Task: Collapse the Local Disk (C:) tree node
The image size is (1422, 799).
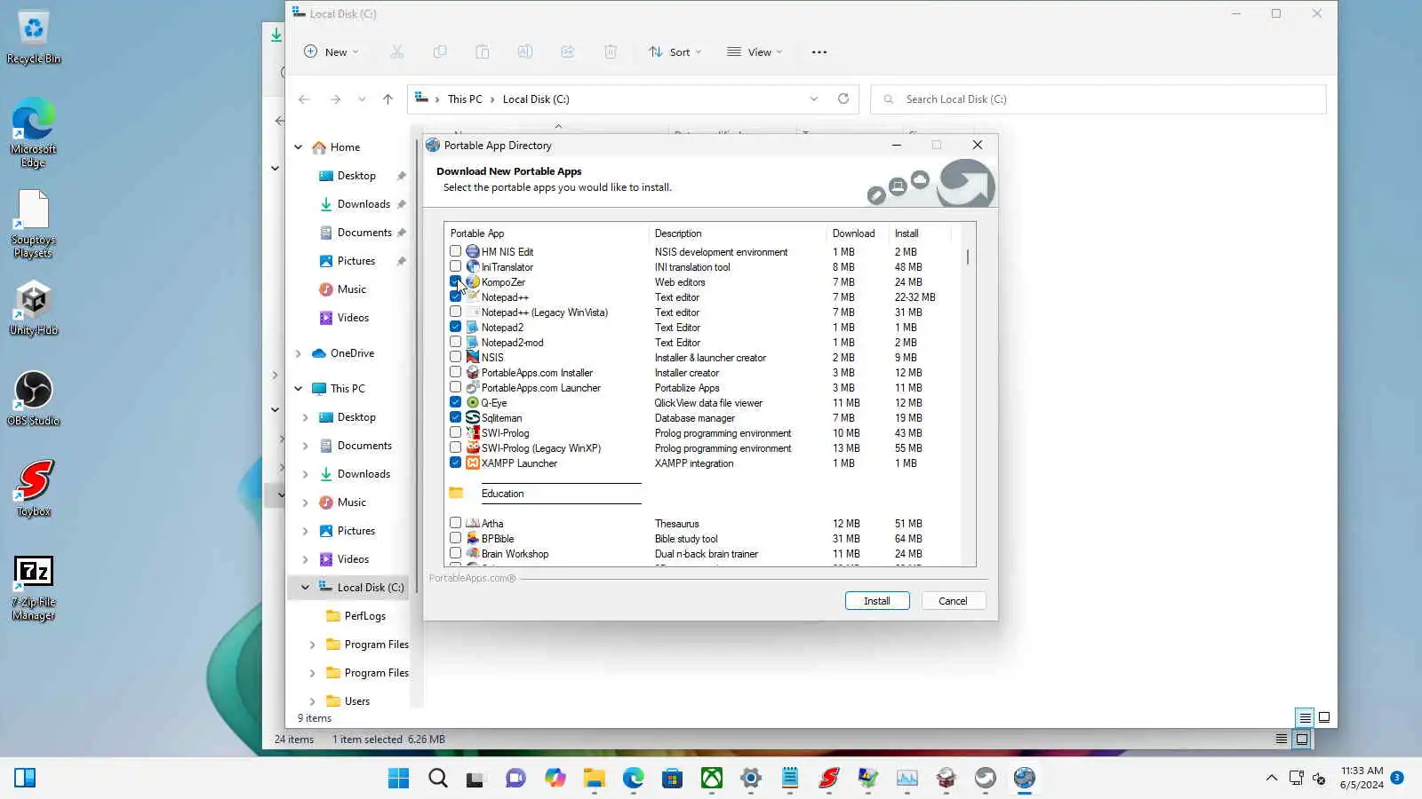Action: pyautogui.click(x=305, y=588)
